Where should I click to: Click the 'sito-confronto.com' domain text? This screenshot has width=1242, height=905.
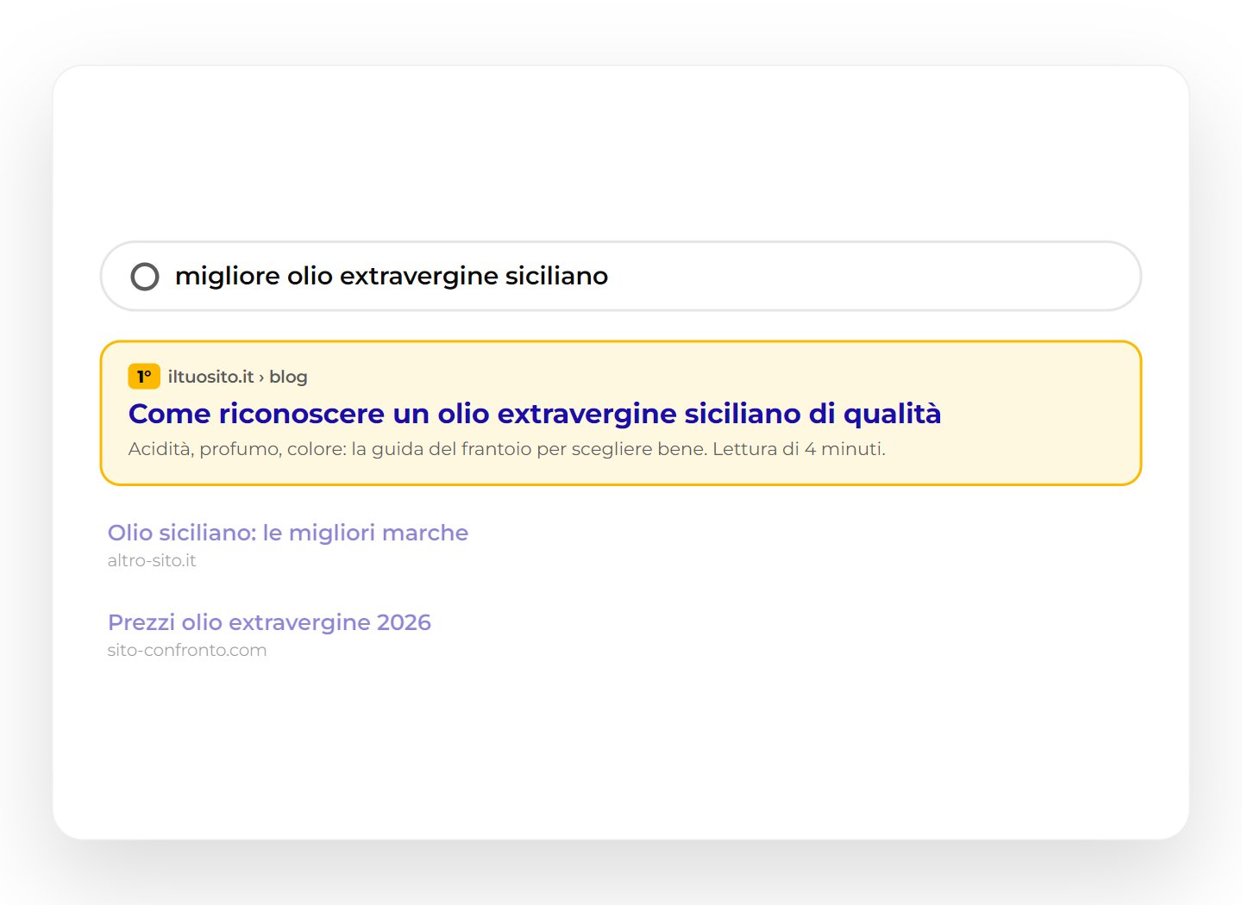[x=187, y=650]
